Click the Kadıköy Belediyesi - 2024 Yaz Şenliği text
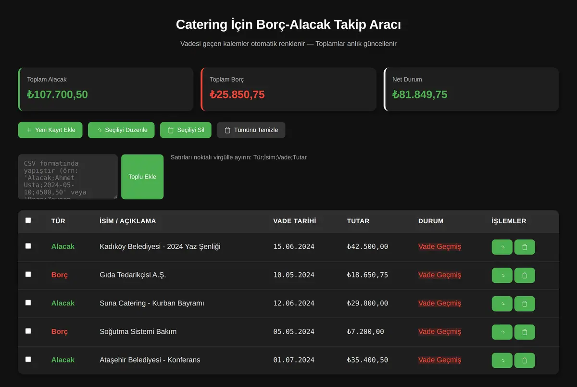Viewport: 577px width, 387px height. point(160,247)
